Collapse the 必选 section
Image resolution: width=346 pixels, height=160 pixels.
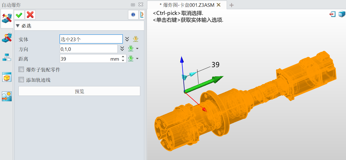18,26
